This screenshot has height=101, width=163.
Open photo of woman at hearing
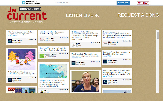tap(85, 82)
